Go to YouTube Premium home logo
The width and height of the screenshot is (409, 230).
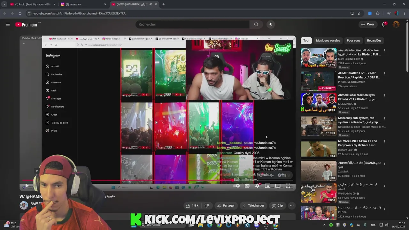point(27,25)
